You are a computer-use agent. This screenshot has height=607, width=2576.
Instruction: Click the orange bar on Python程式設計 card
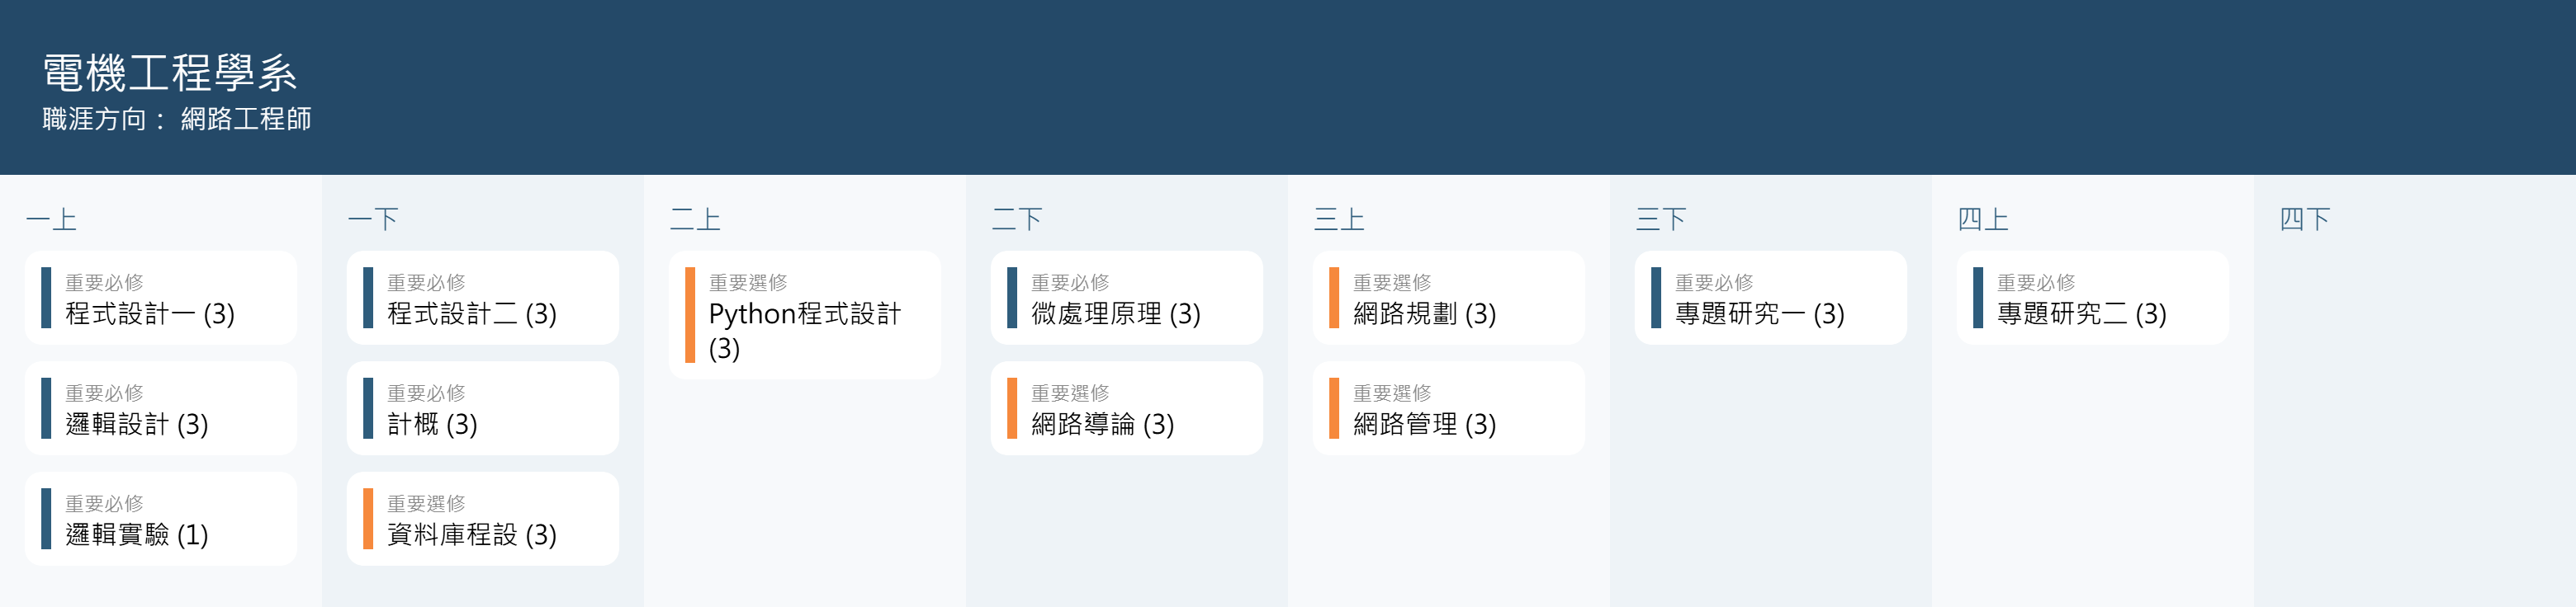click(x=690, y=316)
